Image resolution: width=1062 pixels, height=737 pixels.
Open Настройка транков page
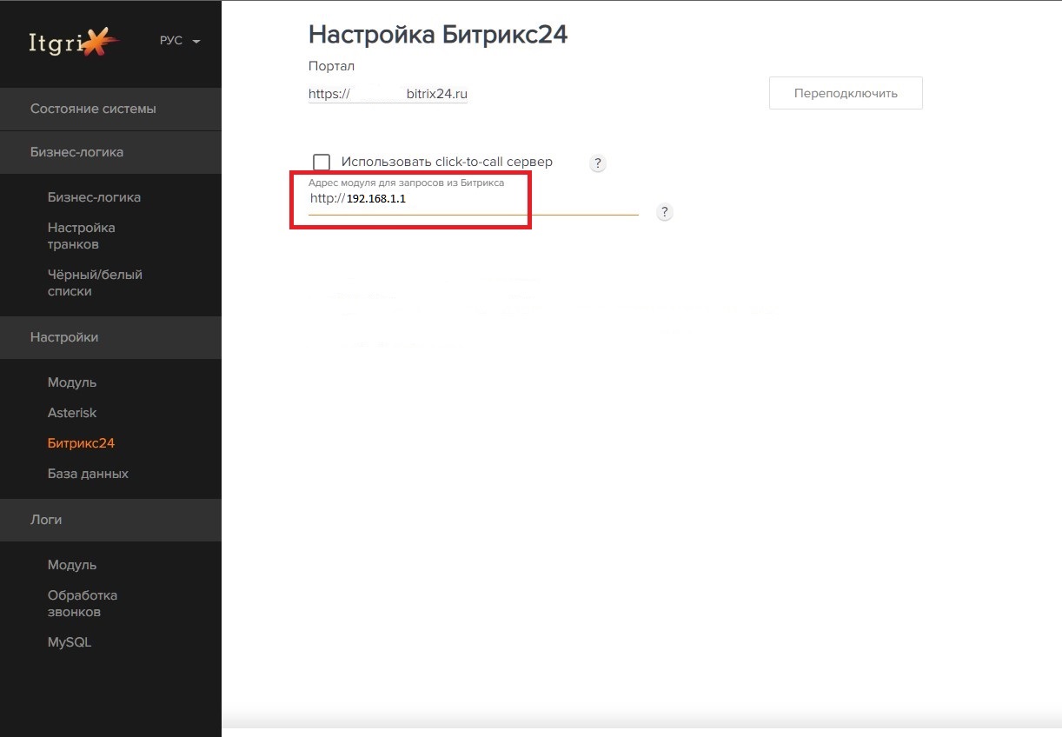81,236
